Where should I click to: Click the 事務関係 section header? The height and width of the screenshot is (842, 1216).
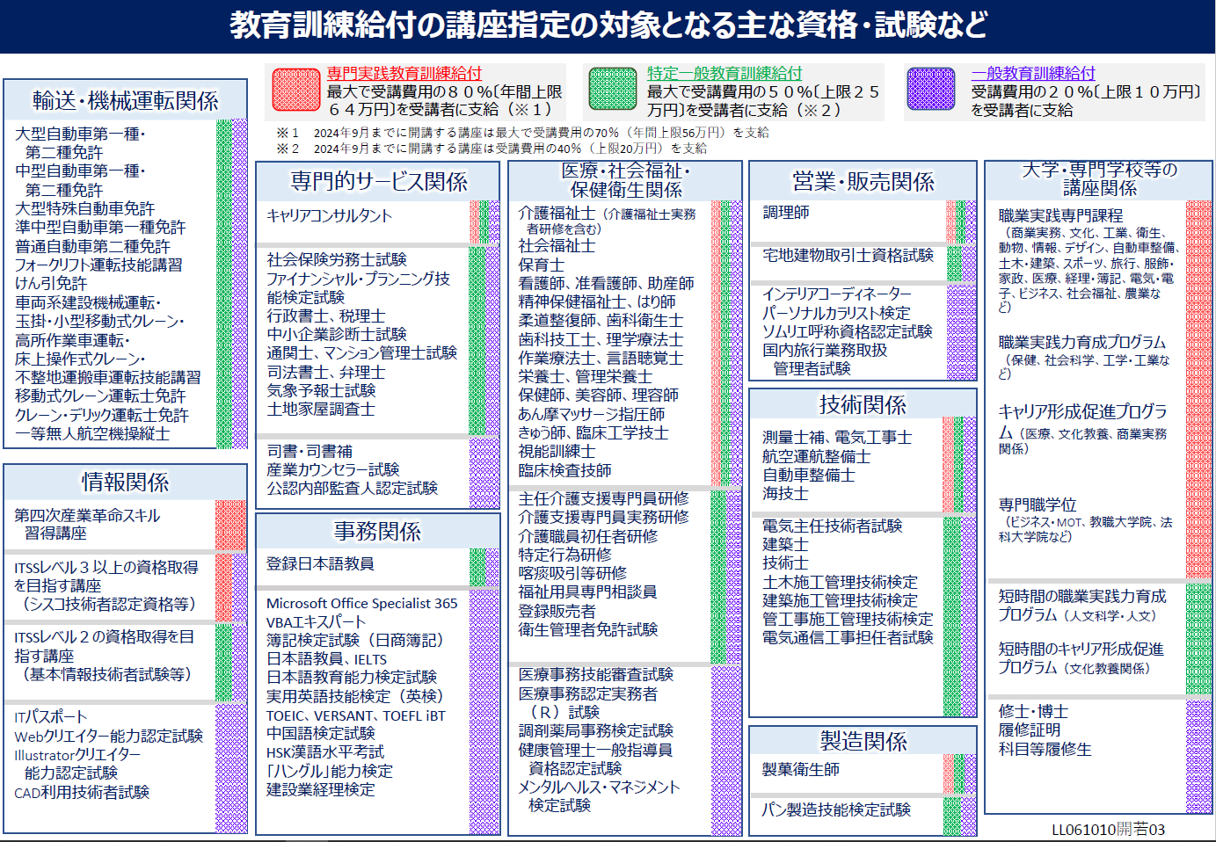377,531
